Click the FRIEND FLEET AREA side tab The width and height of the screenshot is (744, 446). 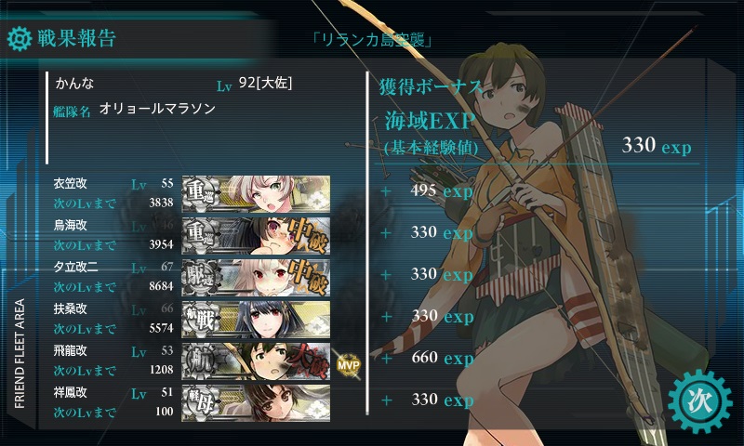point(20,353)
